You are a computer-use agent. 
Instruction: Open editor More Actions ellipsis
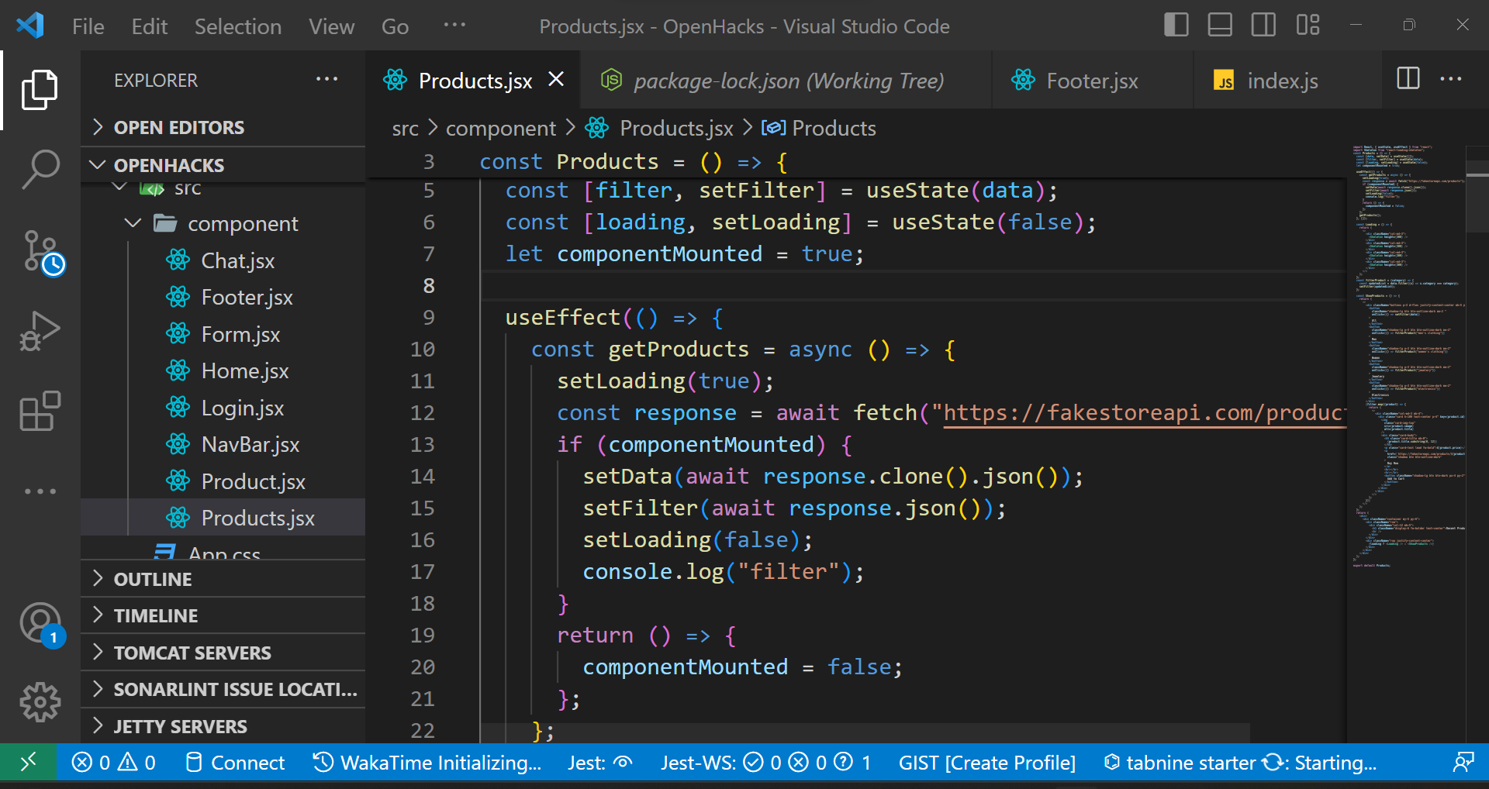pyautogui.click(x=1450, y=79)
